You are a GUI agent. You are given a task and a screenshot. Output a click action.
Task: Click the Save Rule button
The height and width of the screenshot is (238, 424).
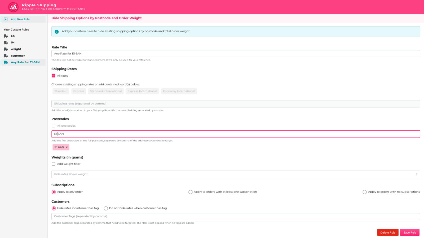coord(410,232)
